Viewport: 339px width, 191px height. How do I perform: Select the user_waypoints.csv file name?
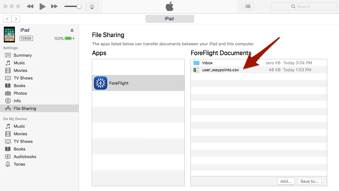[221, 70]
